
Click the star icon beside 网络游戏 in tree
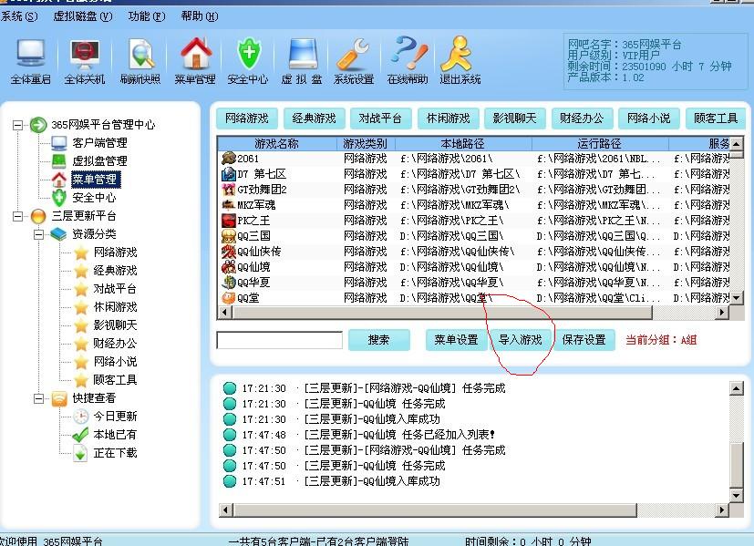coord(81,252)
